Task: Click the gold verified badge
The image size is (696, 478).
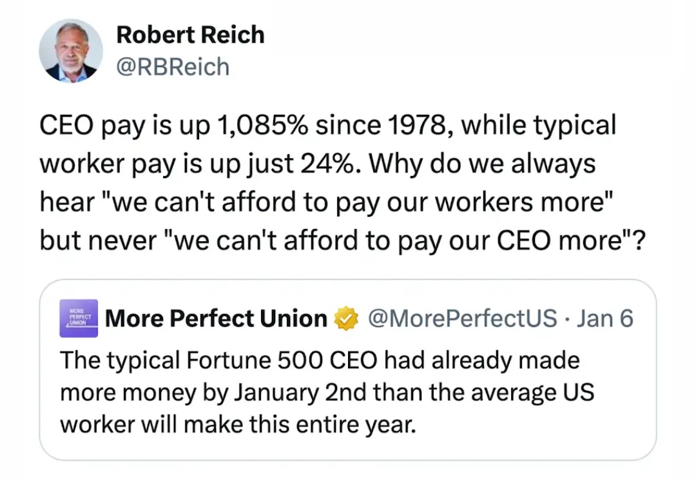Action: pyautogui.click(x=346, y=319)
